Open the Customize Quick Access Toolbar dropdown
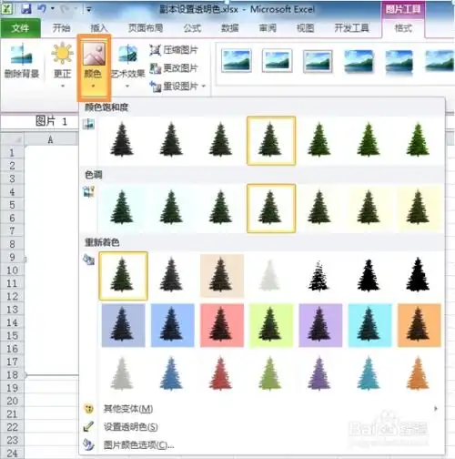Screen dimensions: 455x459 (88, 9)
